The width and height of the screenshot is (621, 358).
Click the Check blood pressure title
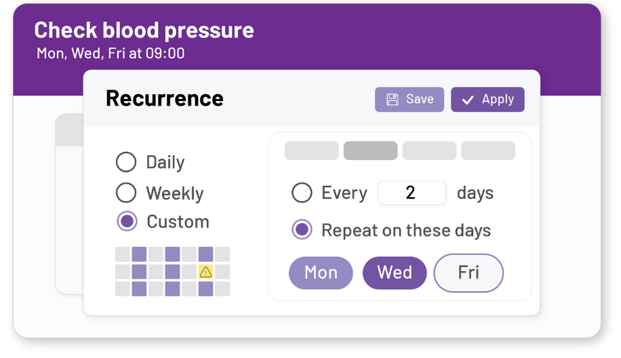[144, 30]
